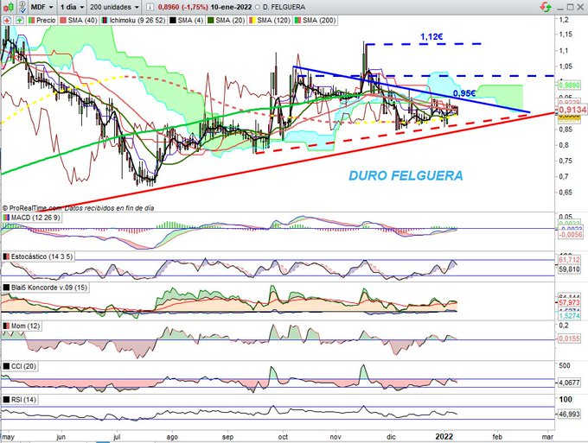Click the '2022' time axis label
588x443 pixels.
(444, 437)
